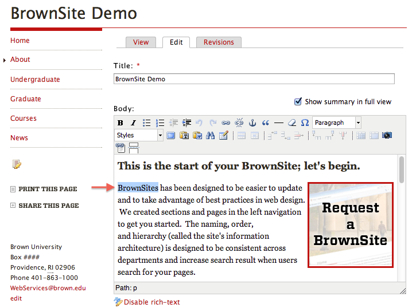Viewport: 416px width, 308px height.
Task: Click the edit link below the address
Action: coord(16,298)
